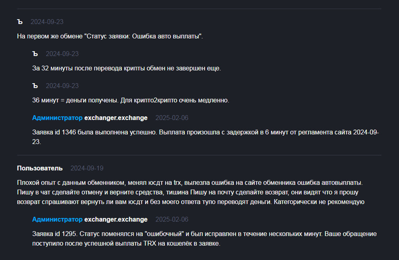Click date 2024-09-19 next to Пользователь

pyautogui.click(x=87, y=168)
